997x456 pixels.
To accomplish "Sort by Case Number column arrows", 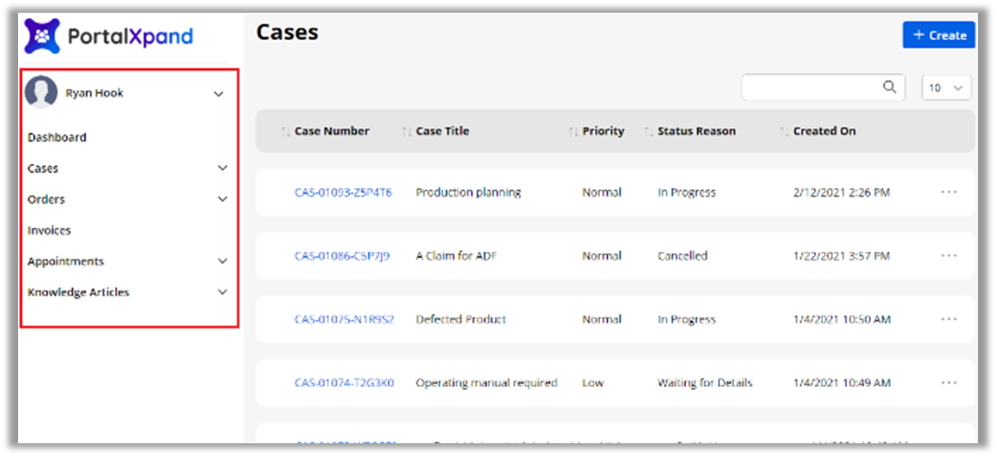I will (286, 131).
